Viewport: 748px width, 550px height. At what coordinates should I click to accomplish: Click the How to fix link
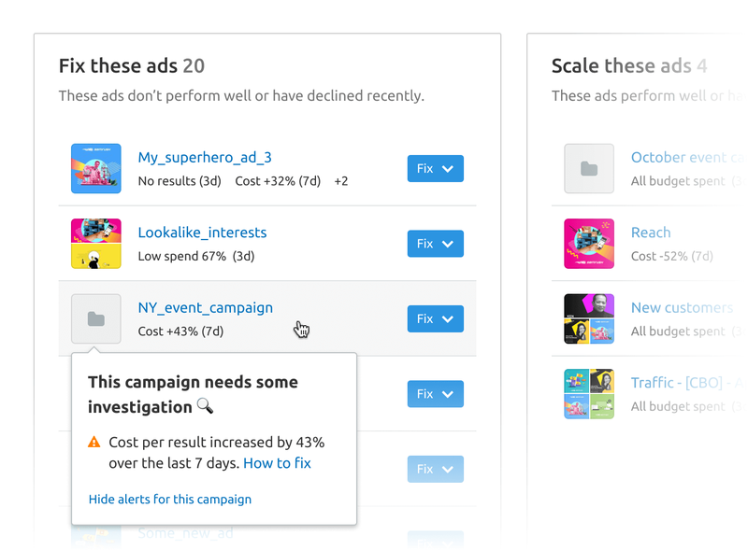click(x=277, y=463)
